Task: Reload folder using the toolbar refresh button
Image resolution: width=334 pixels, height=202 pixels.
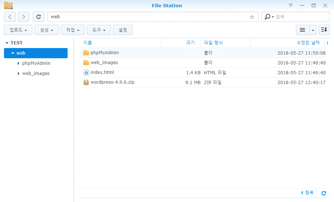Action: (x=38, y=17)
